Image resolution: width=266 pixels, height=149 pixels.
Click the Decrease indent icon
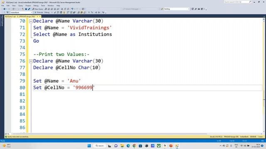[x=96, y=12]
